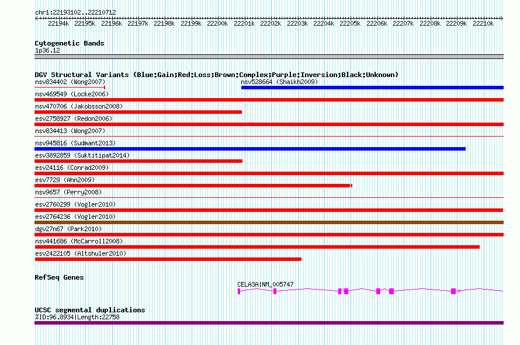Click the first CELA3A exon block
520x345 pixels.
click(x=239, y=291)
